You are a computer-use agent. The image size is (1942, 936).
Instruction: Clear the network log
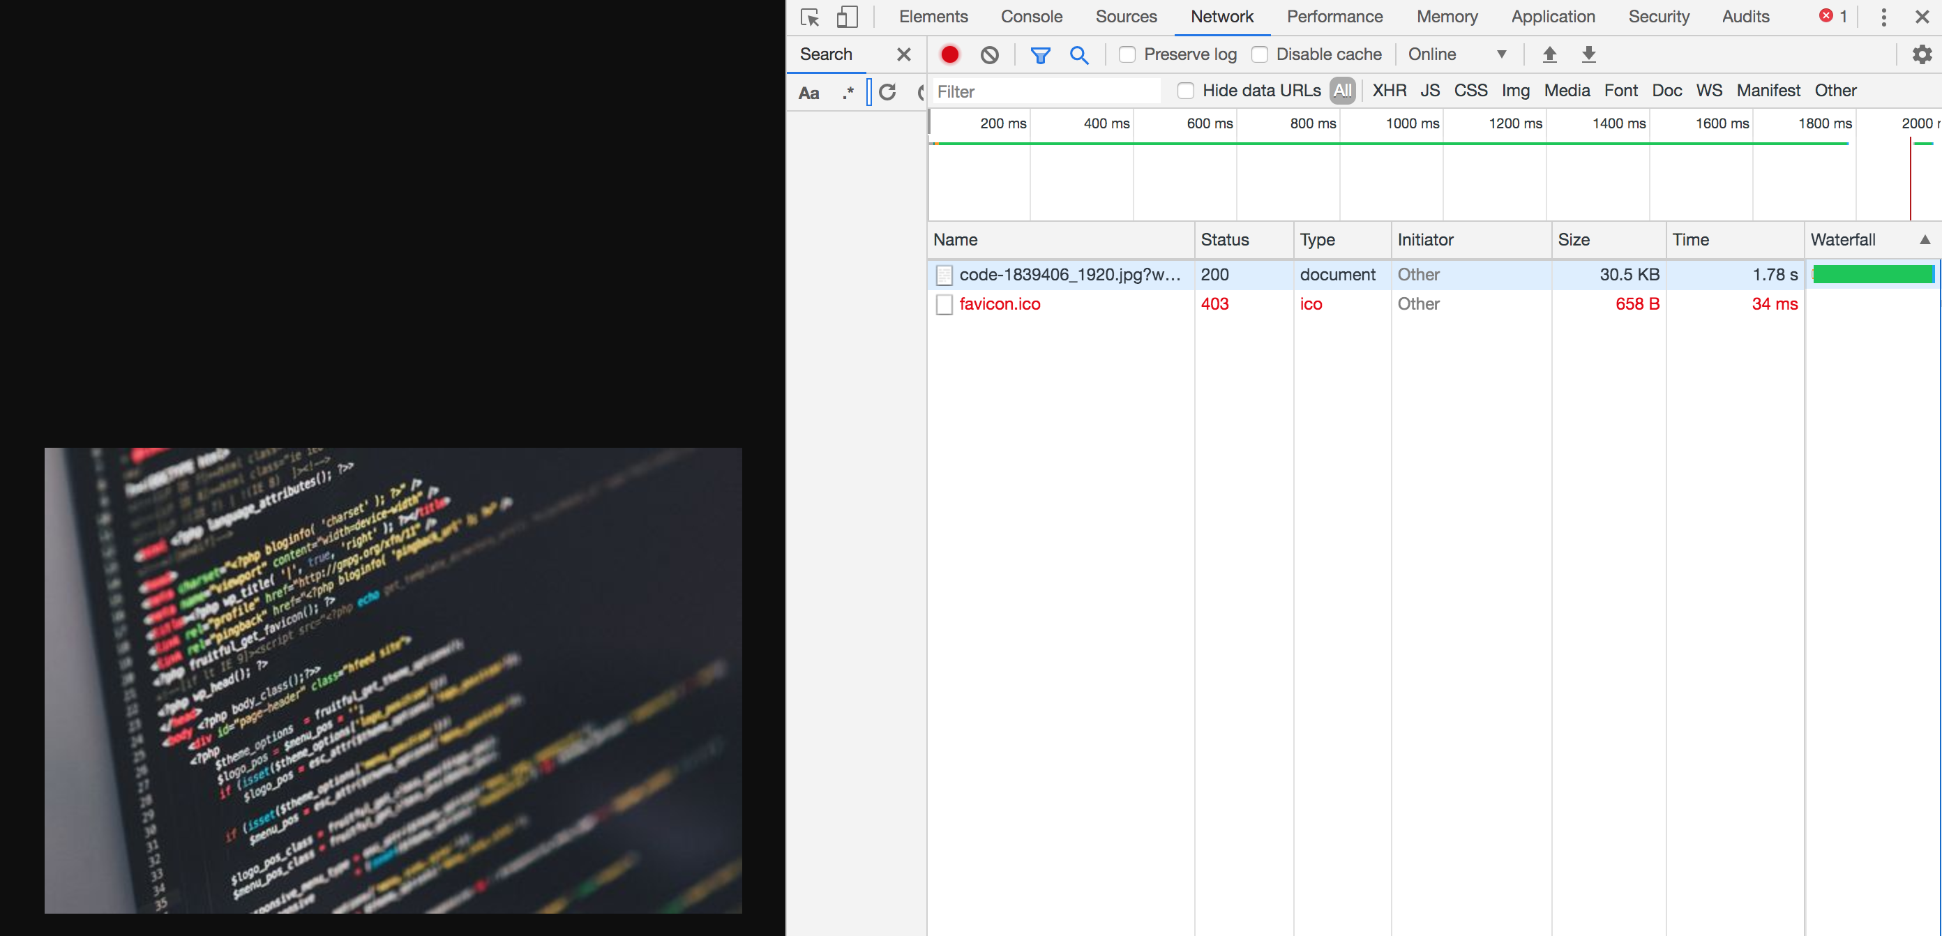pyautogui.click(x=990, y=54)
